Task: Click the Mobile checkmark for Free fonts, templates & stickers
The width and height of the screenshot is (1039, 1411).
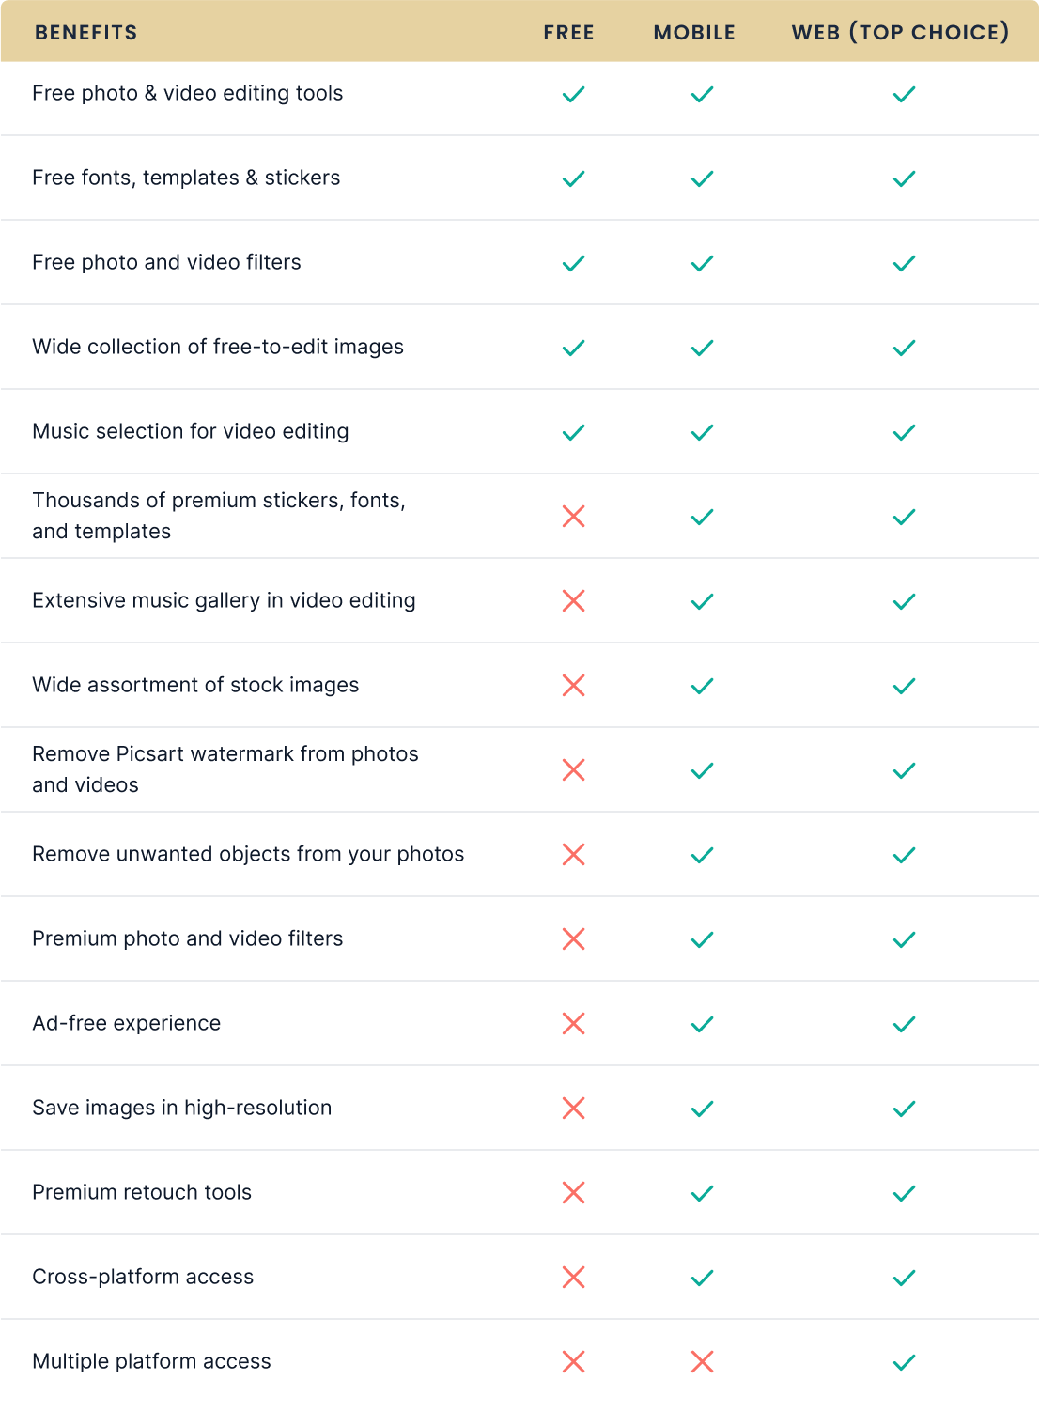Action: pyautogui.click(x=702, y=178)
